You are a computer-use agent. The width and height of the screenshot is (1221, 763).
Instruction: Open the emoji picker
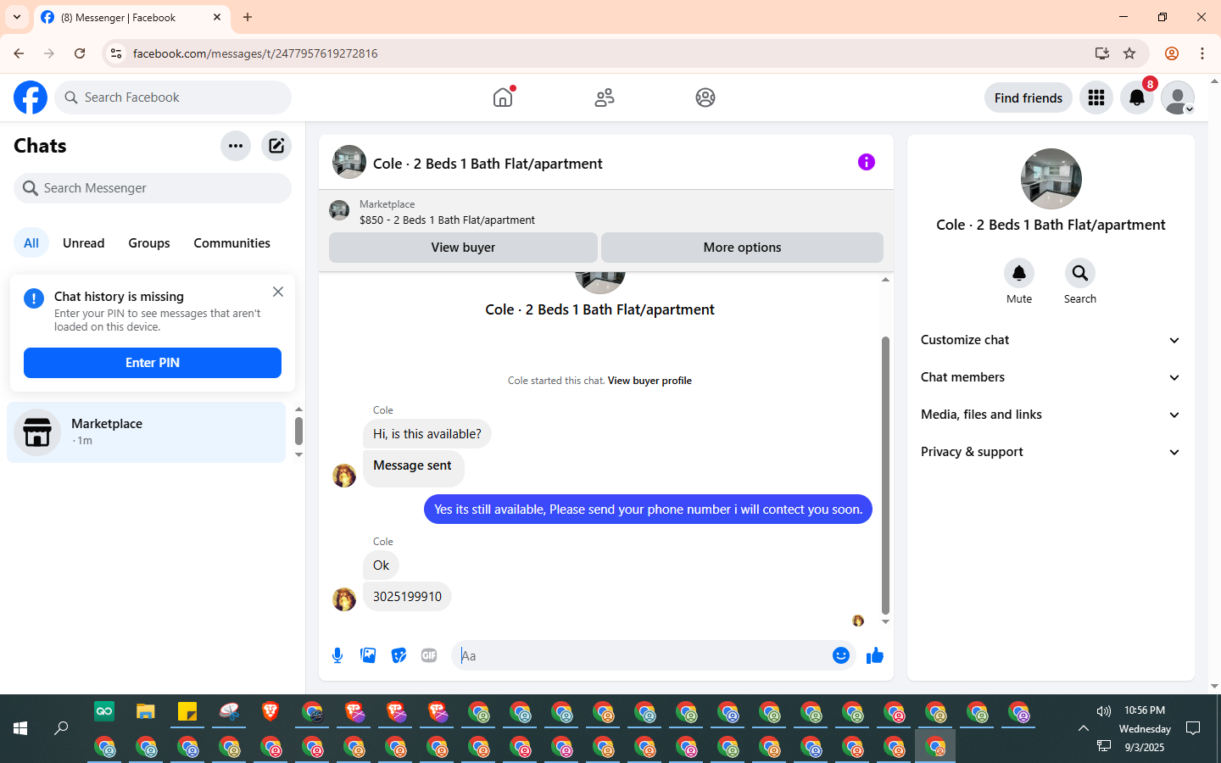point(841,655)
